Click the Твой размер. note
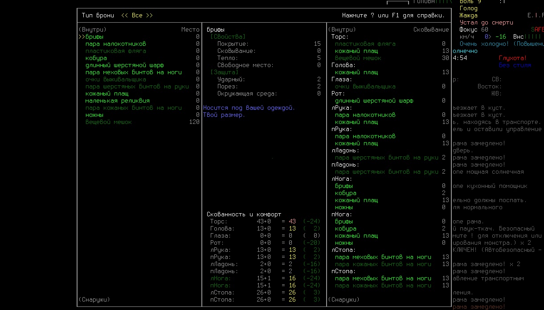 (225, 115)
